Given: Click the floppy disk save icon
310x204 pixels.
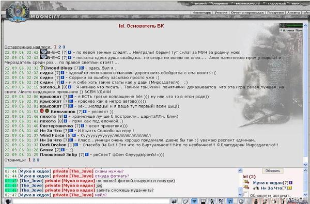Looking at the screenshot, I should (203, 201).
